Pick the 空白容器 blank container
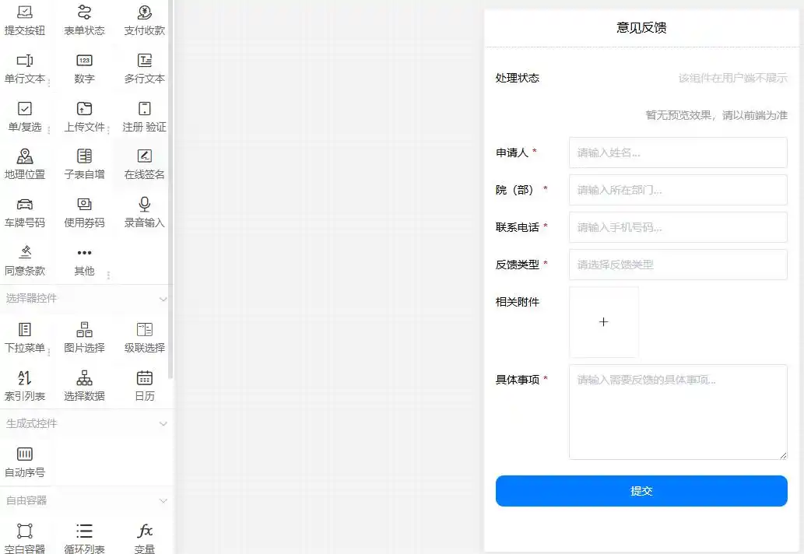The image size is (804, 554). coord(25,538)
